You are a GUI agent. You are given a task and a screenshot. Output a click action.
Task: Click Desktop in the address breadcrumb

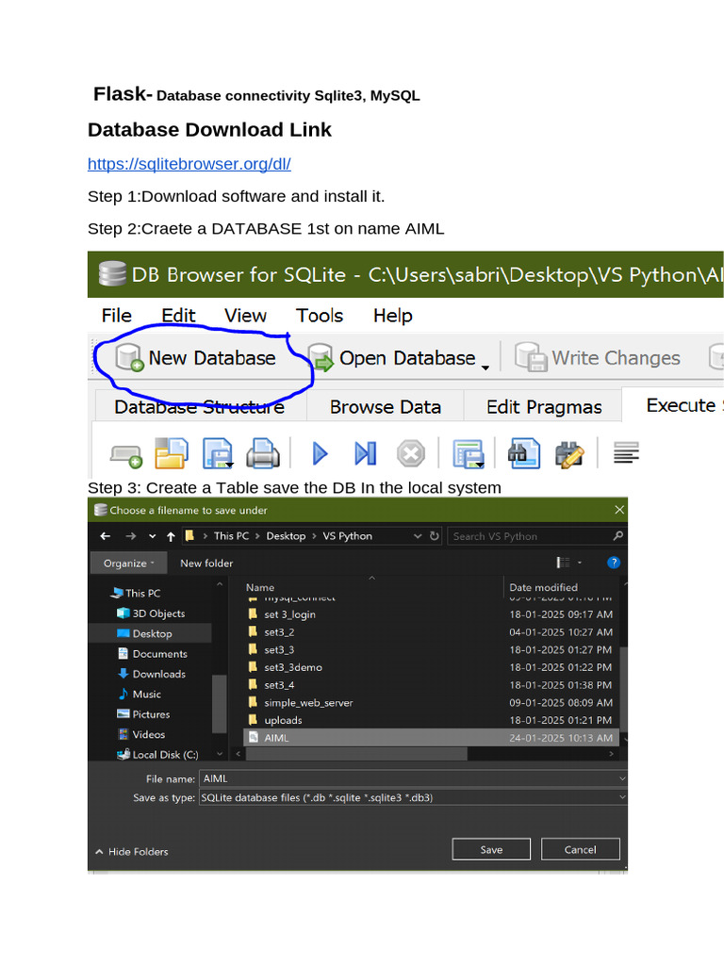[x=286, y=536]
